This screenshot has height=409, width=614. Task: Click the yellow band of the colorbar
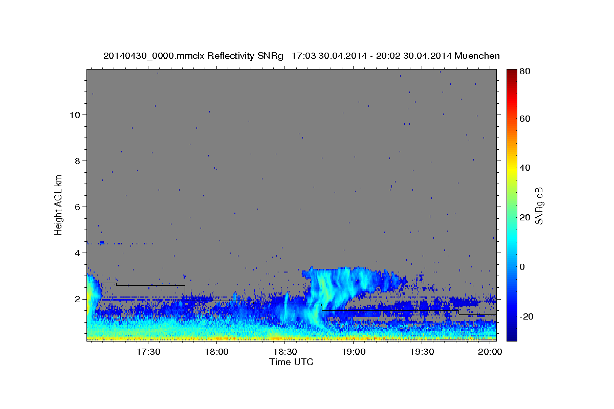[512, 168]
